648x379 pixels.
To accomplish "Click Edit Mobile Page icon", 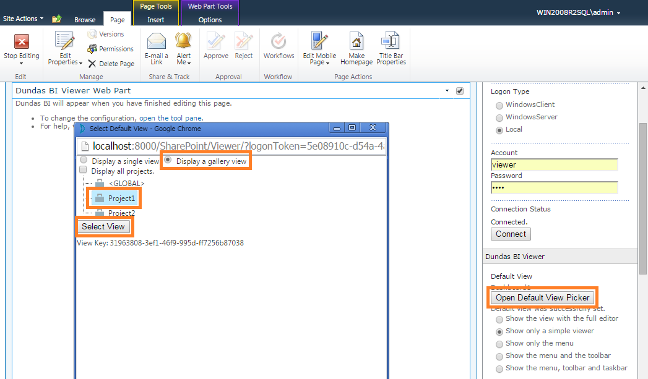I will 319,41.
